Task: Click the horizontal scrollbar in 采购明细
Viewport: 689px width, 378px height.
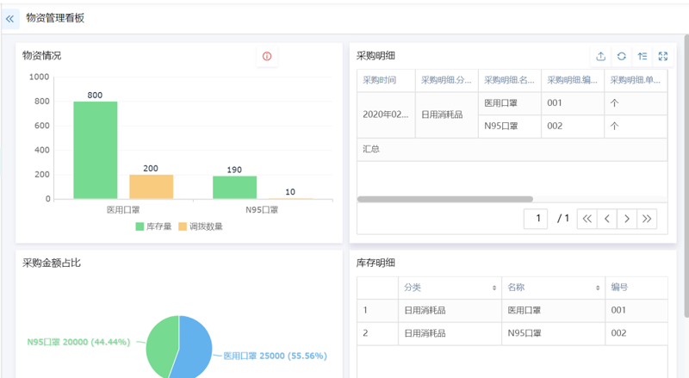Action: point(444,199)
